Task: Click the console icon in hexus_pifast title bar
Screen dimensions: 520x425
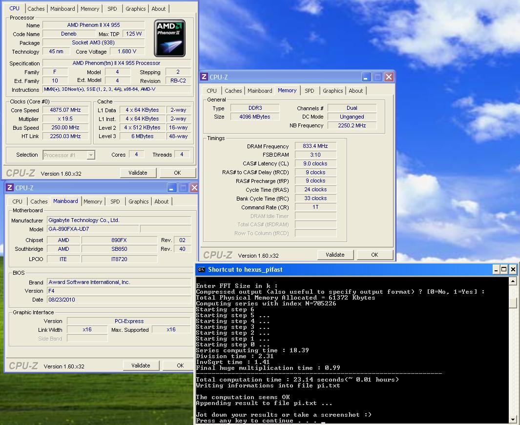Action: click(201, 269)
